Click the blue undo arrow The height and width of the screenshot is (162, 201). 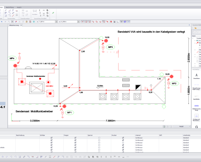(x=2, y=21)
